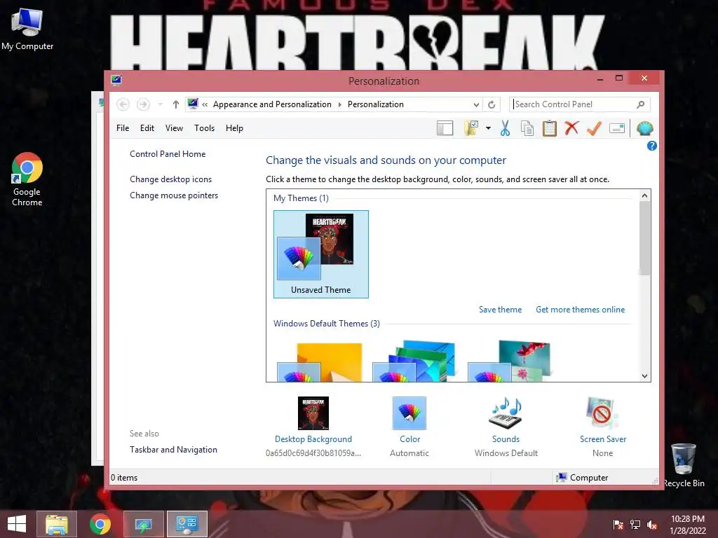Open Google Chrome desktop shortcut

[27, 179]
